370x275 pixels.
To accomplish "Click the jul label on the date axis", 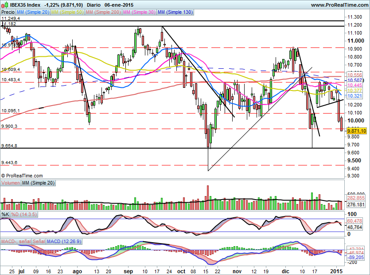I will [21, 271].
